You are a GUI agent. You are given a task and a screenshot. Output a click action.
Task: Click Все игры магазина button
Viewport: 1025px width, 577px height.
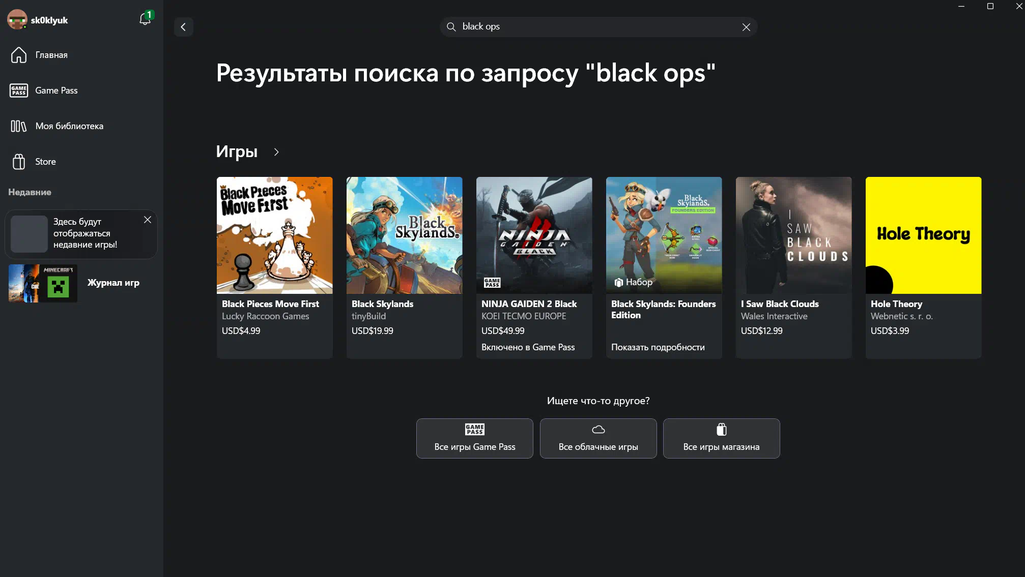coord(722,438)
